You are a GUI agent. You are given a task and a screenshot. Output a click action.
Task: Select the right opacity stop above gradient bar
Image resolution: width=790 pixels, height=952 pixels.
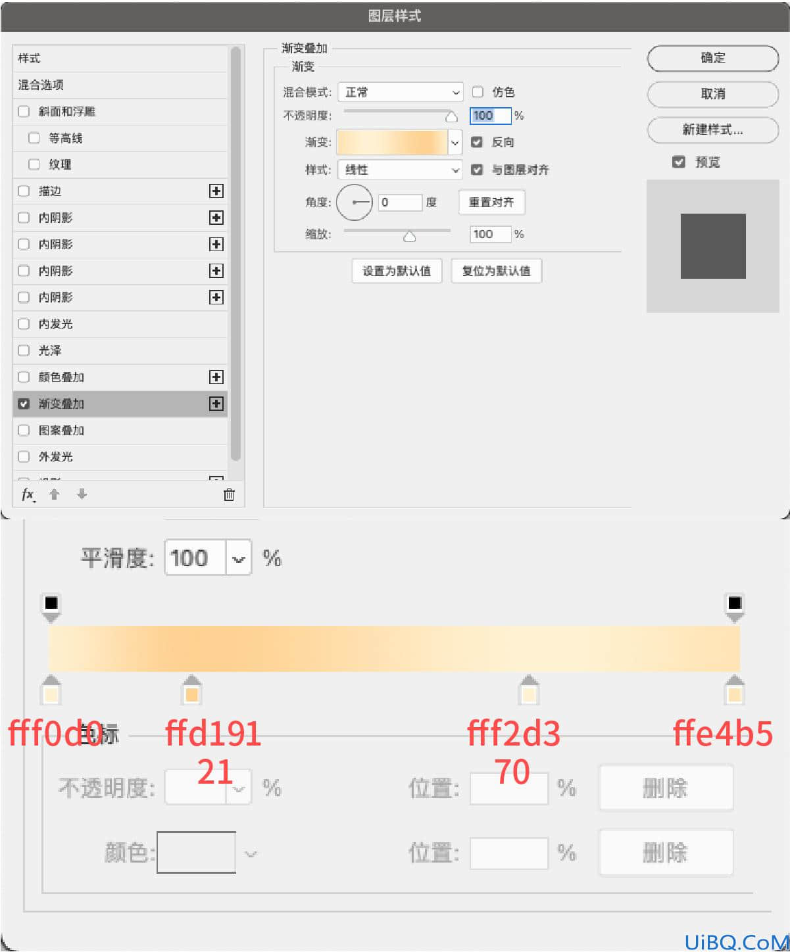tap(735, 607)
